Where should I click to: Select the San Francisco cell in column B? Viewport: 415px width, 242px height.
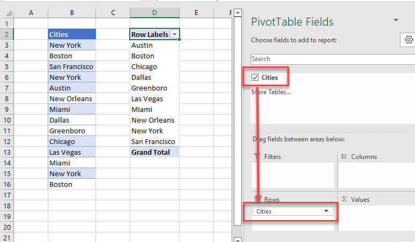pyautogui.click(x=71, y=66)
